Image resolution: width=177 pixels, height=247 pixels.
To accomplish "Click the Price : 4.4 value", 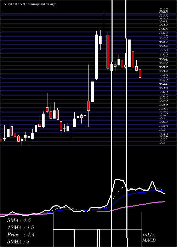I will [21, 235].
